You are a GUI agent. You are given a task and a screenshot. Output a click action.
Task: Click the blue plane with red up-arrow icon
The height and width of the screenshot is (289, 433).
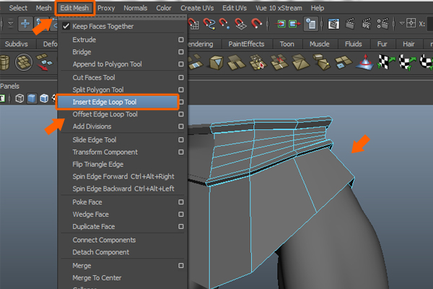click(365, 62)
